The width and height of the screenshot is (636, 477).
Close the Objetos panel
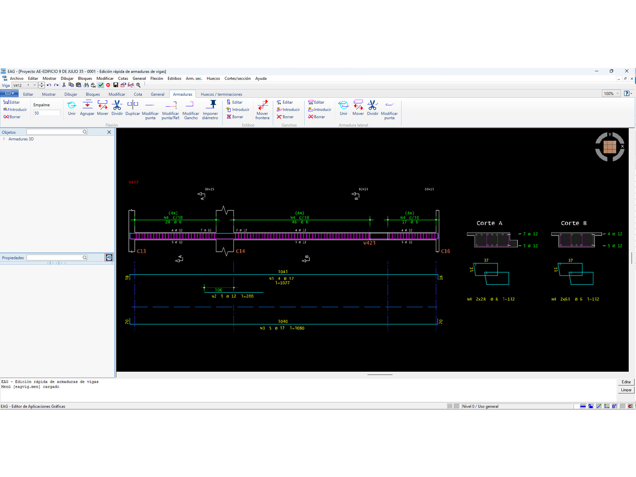click(109, 132)
